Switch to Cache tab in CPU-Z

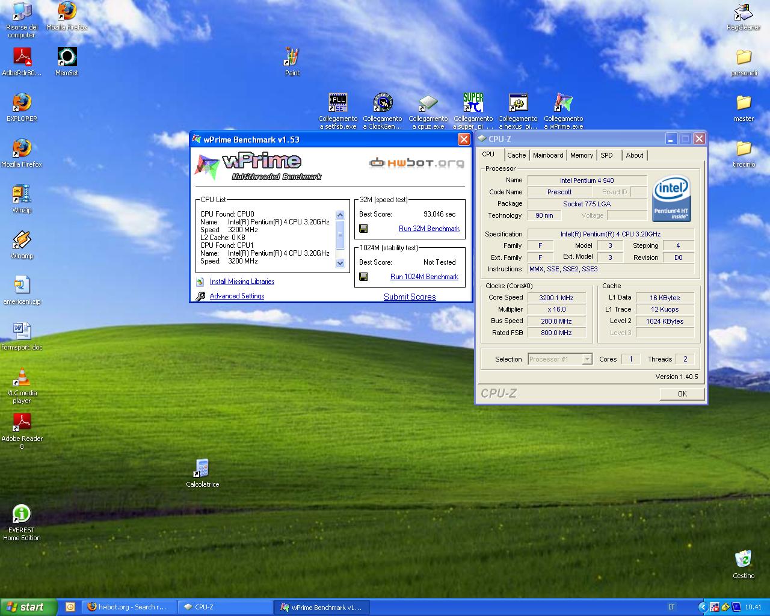[x=516, y=155]
